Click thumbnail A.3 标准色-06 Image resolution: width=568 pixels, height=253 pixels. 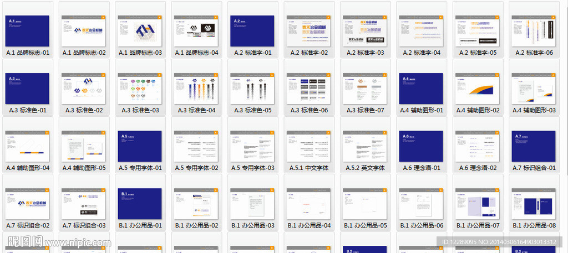(308, 89)
